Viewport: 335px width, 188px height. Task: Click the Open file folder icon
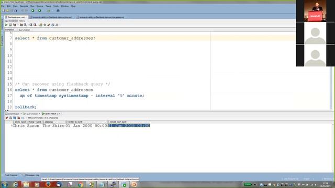coord(7,10)
